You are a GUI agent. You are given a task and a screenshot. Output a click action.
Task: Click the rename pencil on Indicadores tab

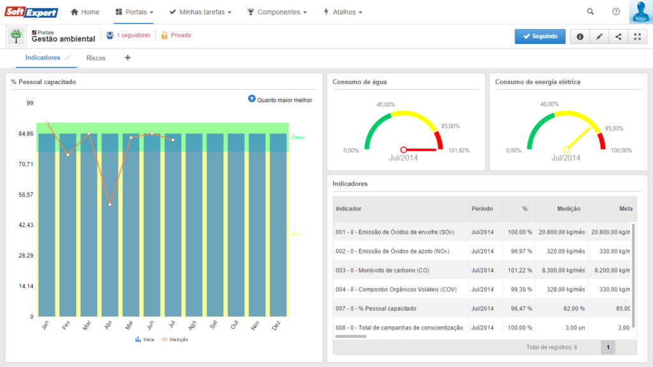[68, 57]
